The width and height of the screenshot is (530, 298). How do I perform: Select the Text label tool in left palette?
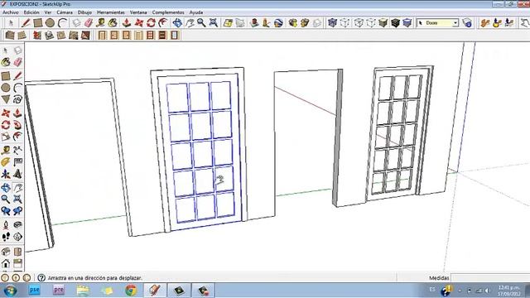17,162
